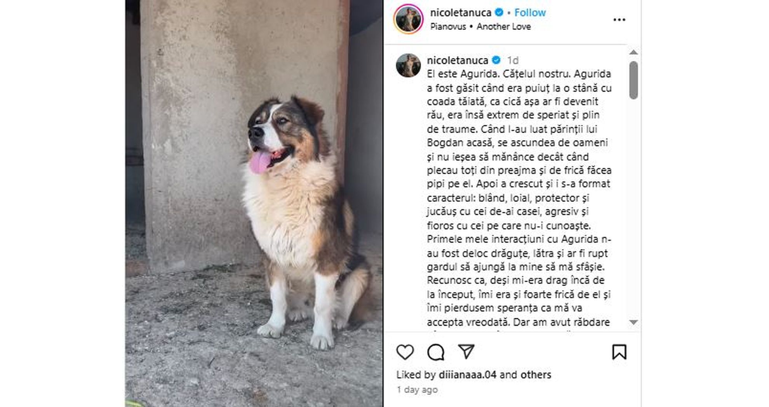Click the dog photo
This screenshot has height=407, width=769.
[x=254, y=203]
